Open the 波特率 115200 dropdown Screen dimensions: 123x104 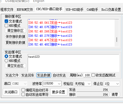[x=52, y=84]
